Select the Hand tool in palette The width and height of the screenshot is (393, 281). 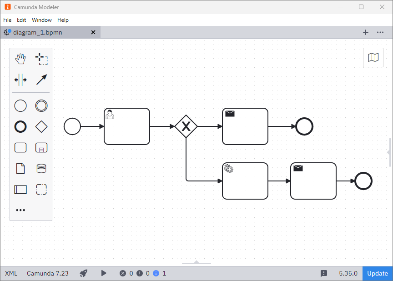pos(20,59)
